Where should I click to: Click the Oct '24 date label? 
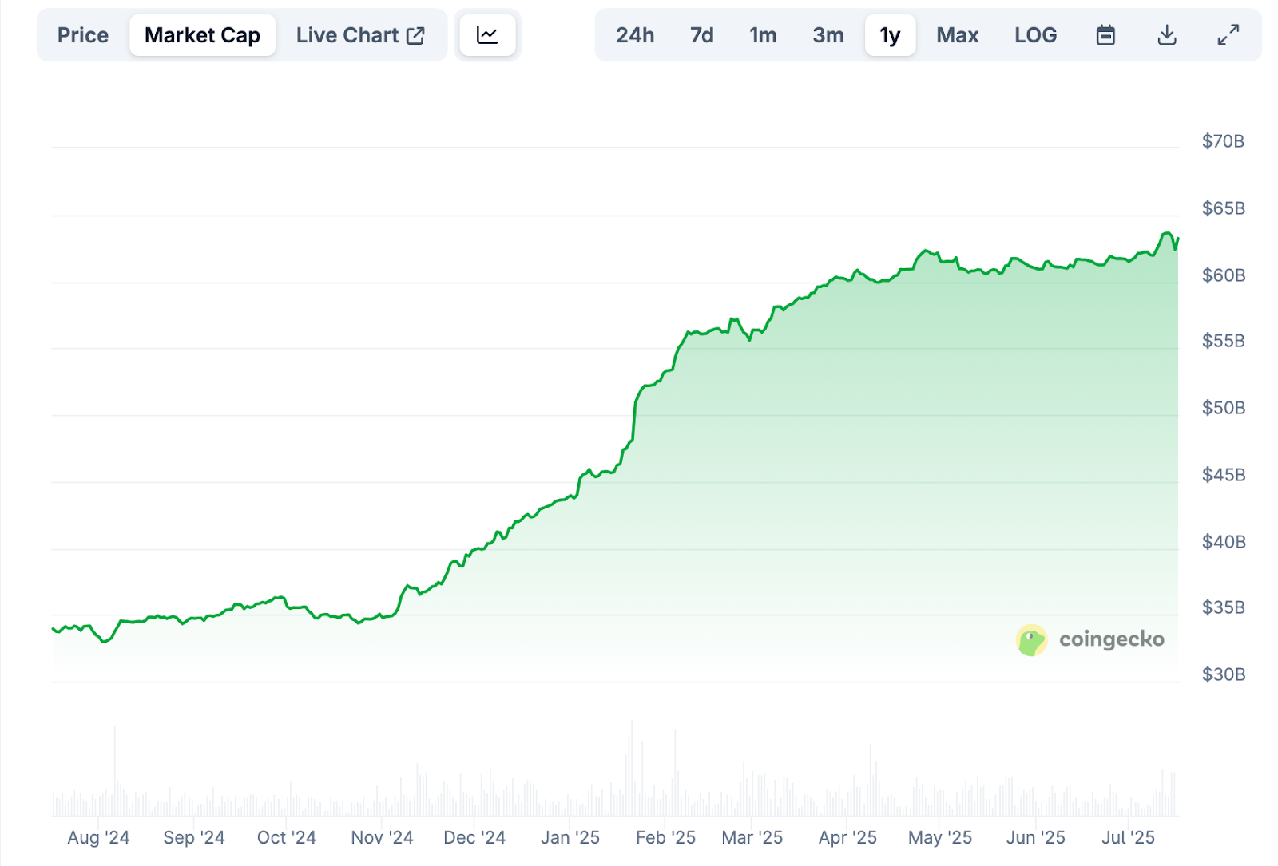[287, 837]
